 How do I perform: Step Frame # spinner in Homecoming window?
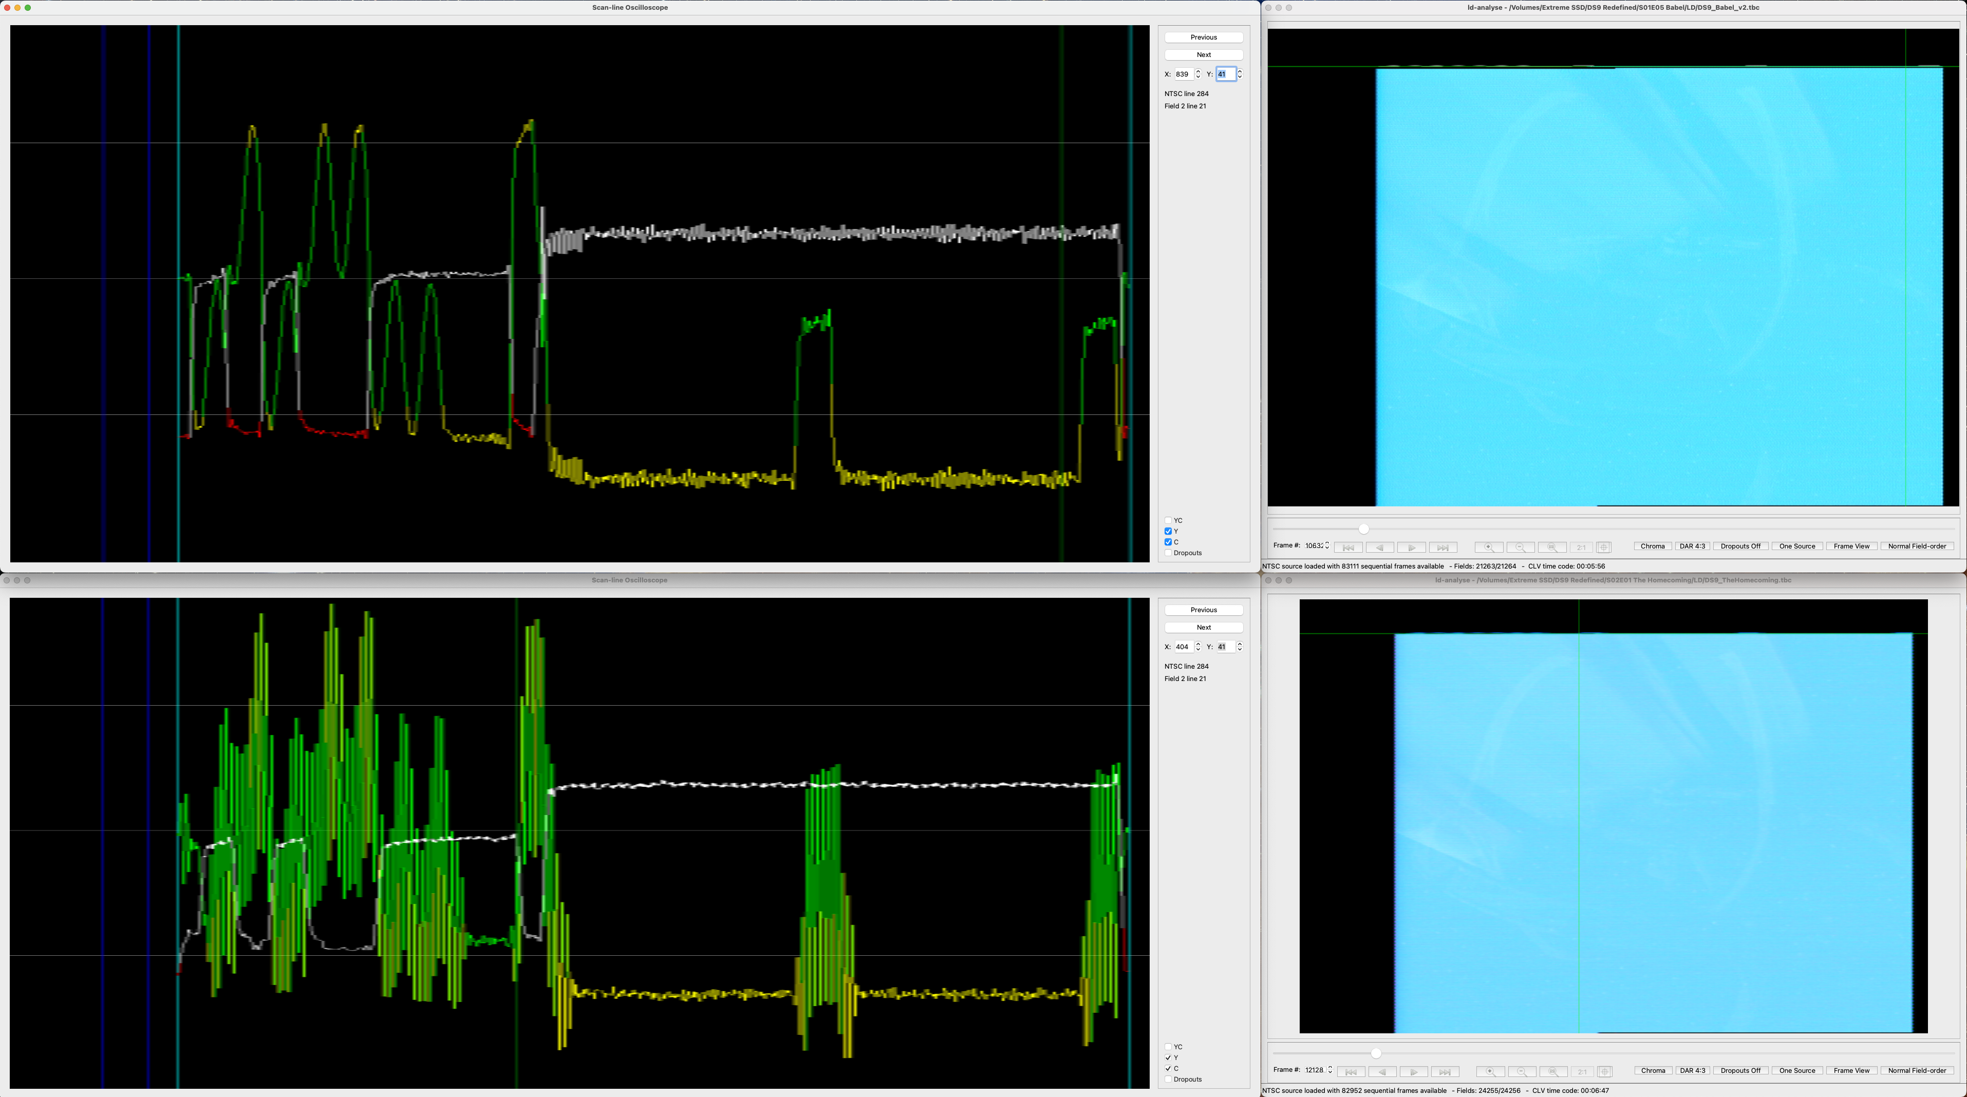(x=1330, y=1067)
